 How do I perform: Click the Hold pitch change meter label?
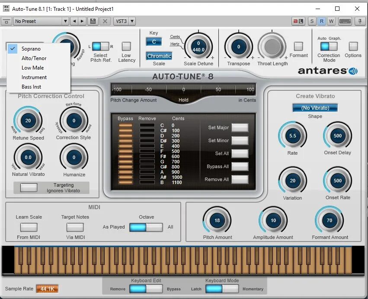click(x=183, y=100)
